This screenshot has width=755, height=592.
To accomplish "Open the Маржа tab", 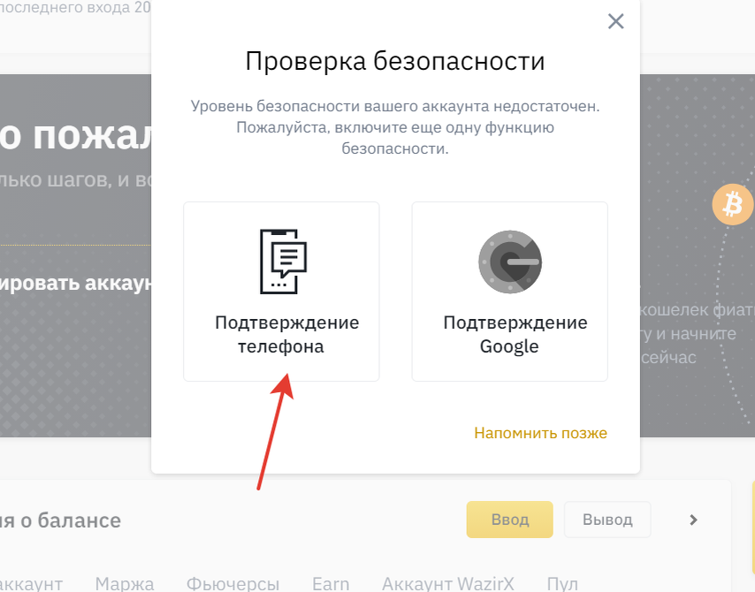I will (124, 582).
